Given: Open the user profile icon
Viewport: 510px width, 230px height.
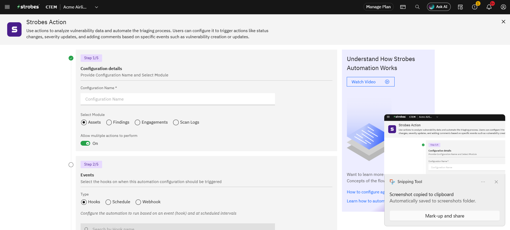Looking at the screenshot, I should pyautogui.click(x=503, y=7).
